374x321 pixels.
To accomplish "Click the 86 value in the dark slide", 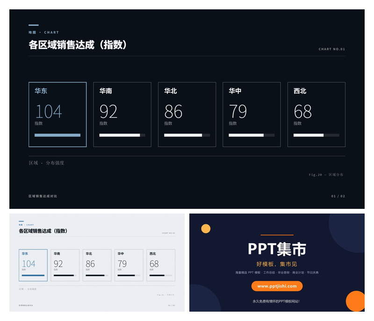I will [173, 112].
